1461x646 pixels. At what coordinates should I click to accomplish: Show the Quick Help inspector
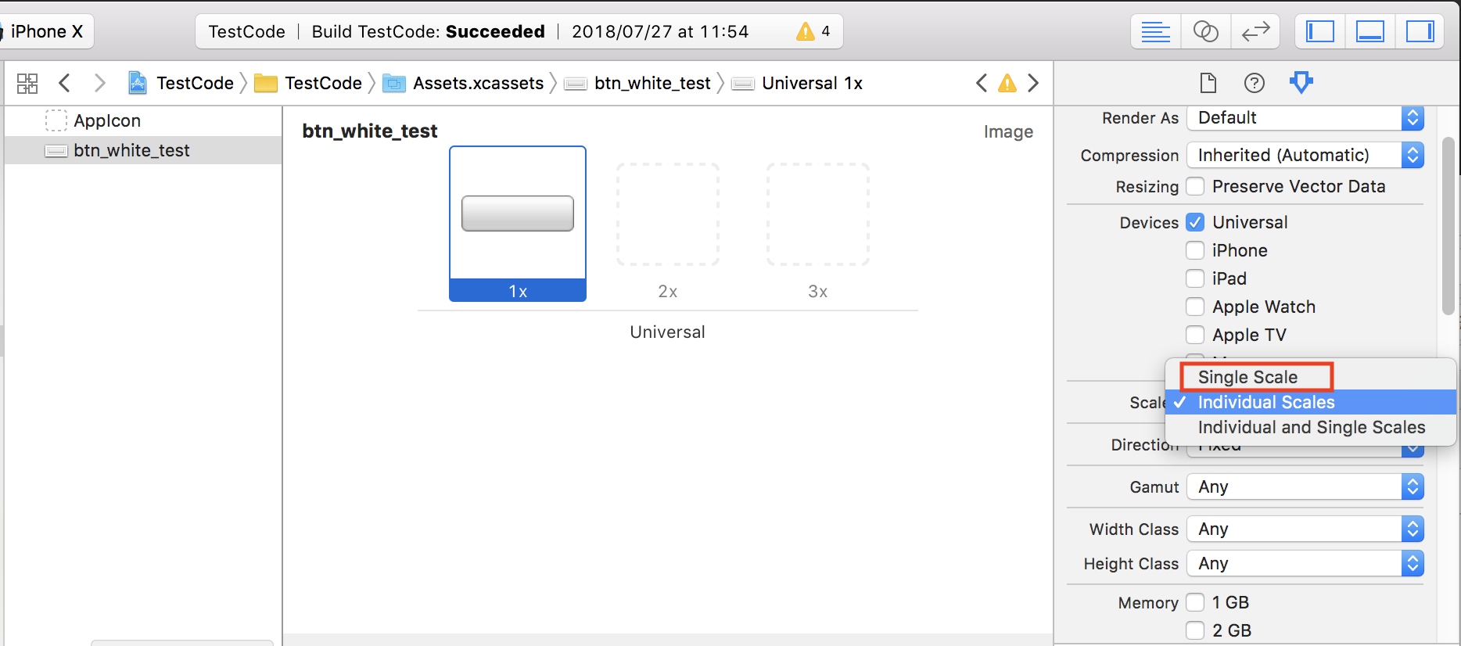[1254, 83]
